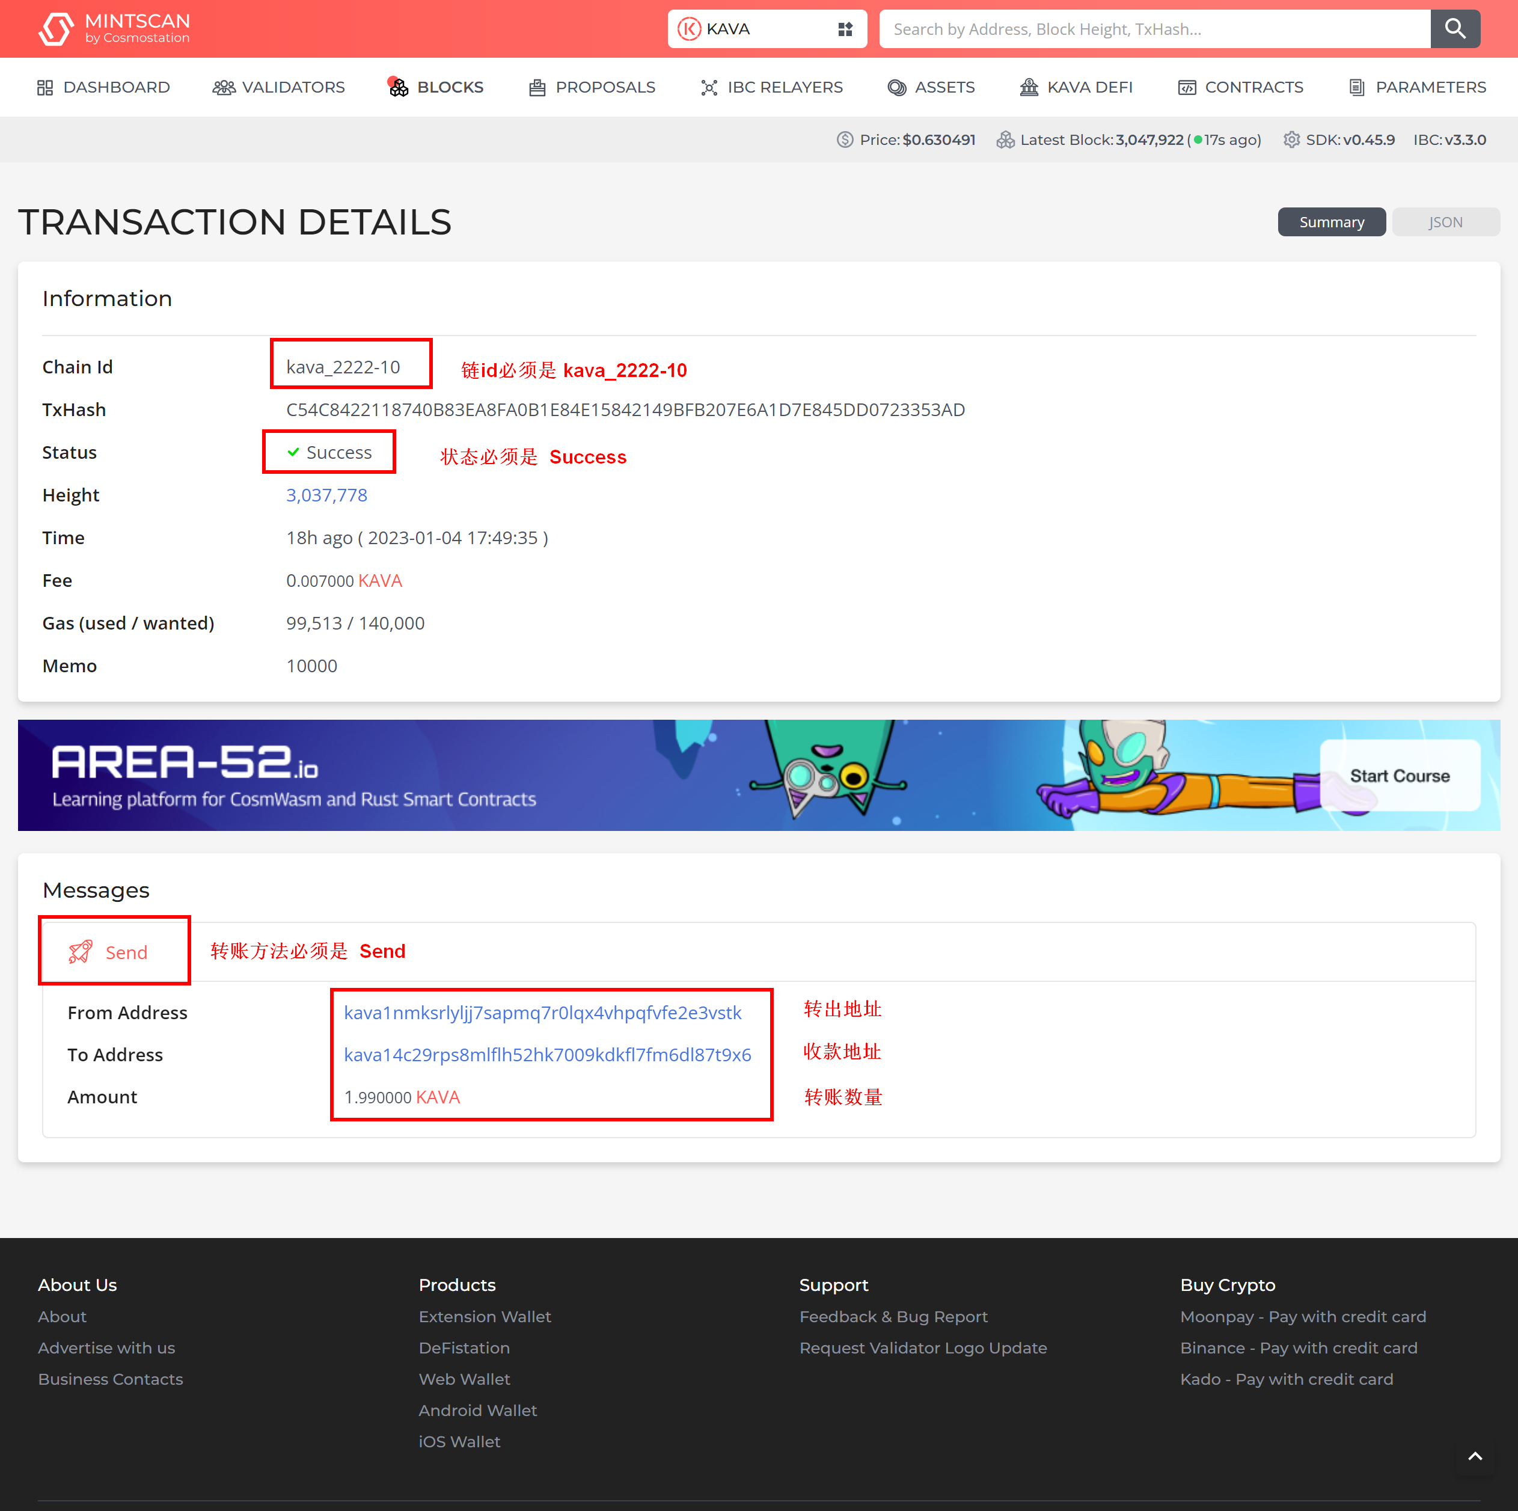Image resolution: width=1518 pixels, height=1511 pixels.
Task: Click the Blocks cube icon
Action: [399, 87]
